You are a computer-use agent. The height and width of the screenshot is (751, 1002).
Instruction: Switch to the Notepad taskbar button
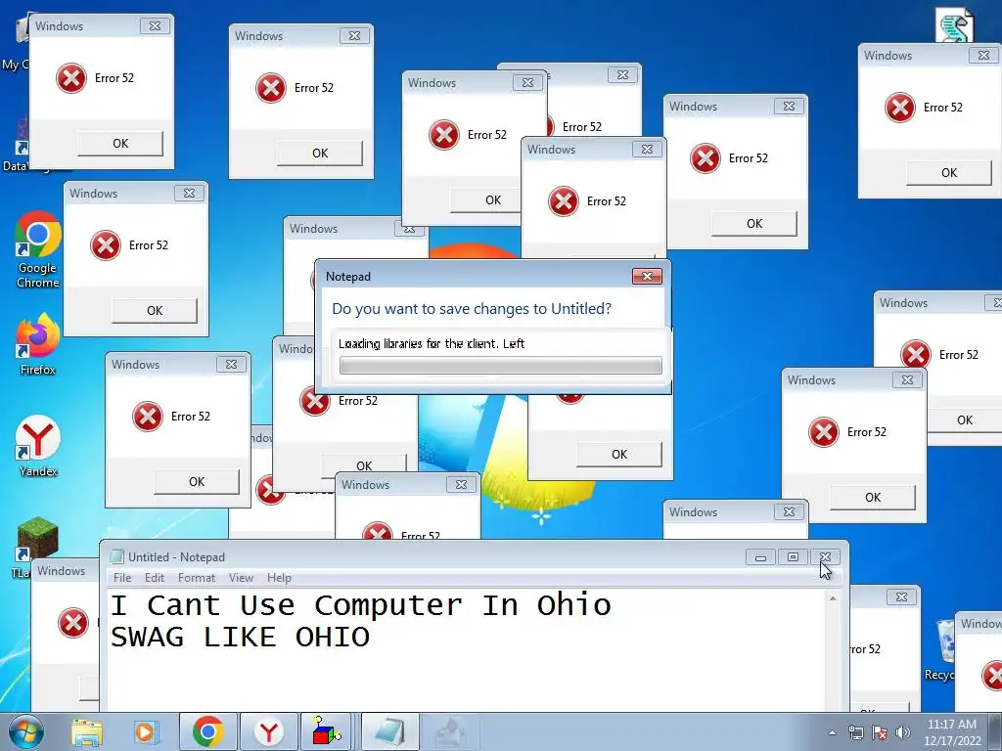tap(390, 731)
